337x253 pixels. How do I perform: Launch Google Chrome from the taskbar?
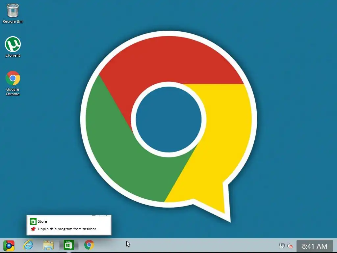tap(89, 245)
